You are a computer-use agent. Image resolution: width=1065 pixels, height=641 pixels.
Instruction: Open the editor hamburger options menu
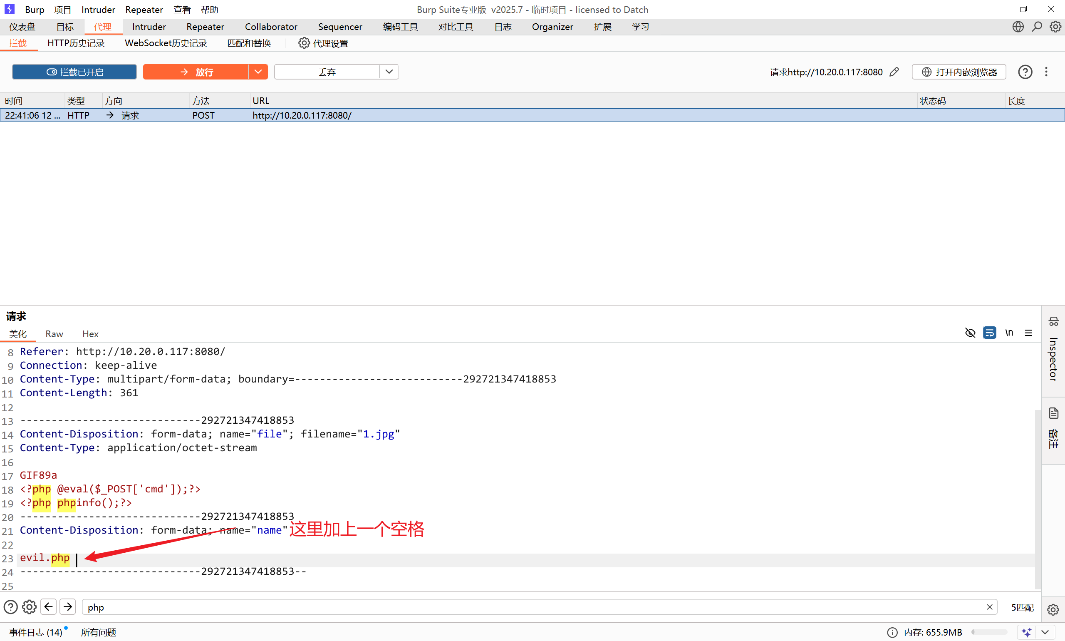pos(1028,333)
